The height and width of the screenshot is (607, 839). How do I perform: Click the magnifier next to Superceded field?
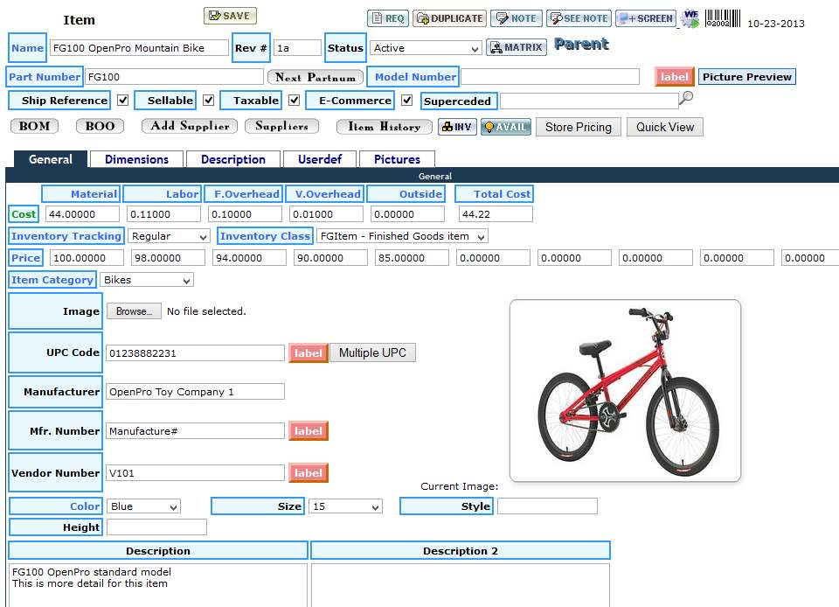[x=687, y=99]
